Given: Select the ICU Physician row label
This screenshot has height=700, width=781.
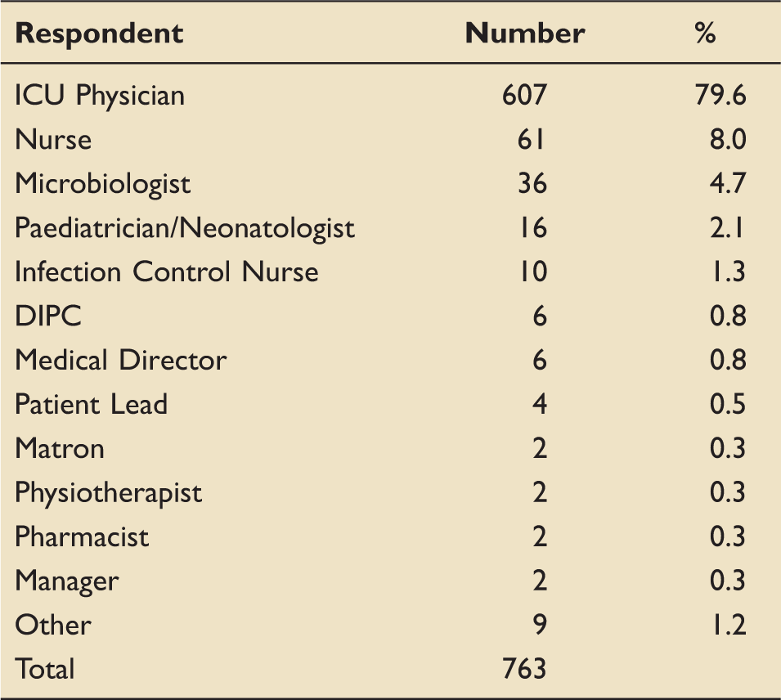Looking at the screenshot, I should [100, 96].
